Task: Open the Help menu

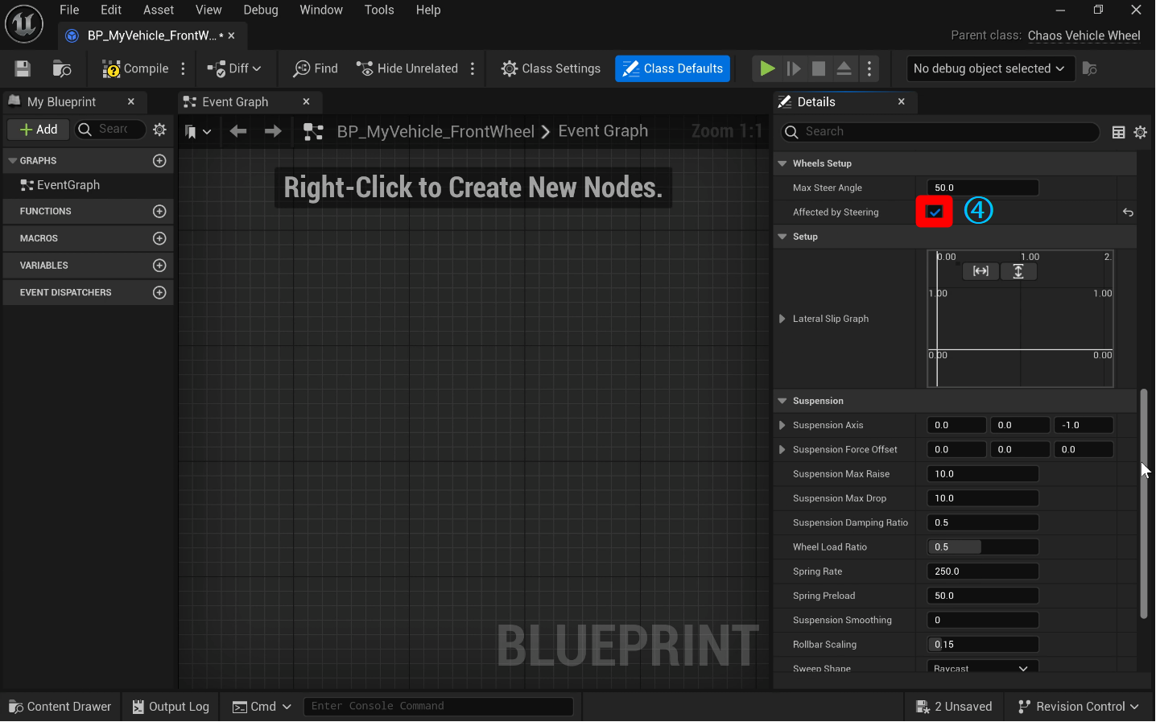Action: [x=428, y=10]
